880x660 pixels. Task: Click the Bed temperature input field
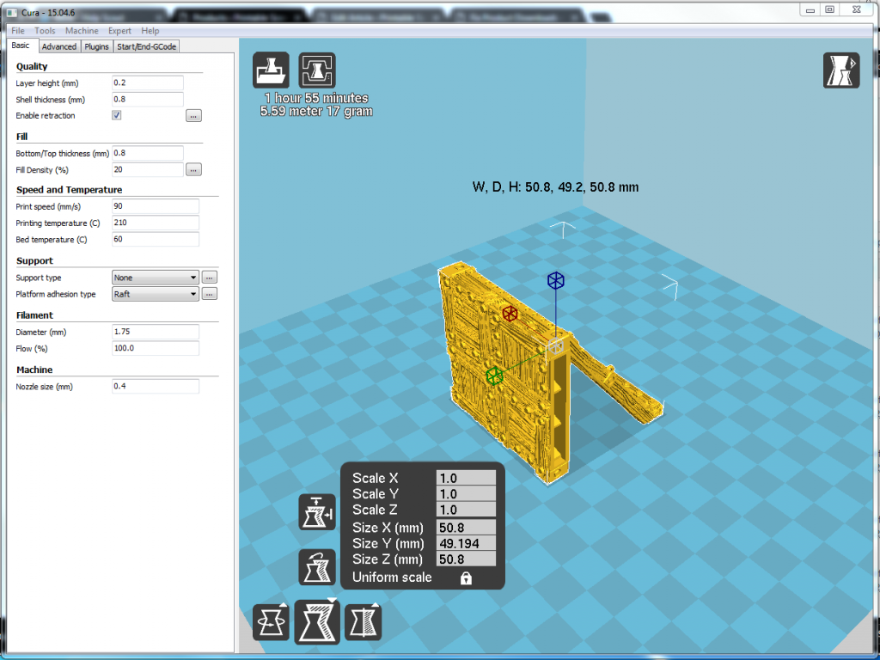pos(156,239)
